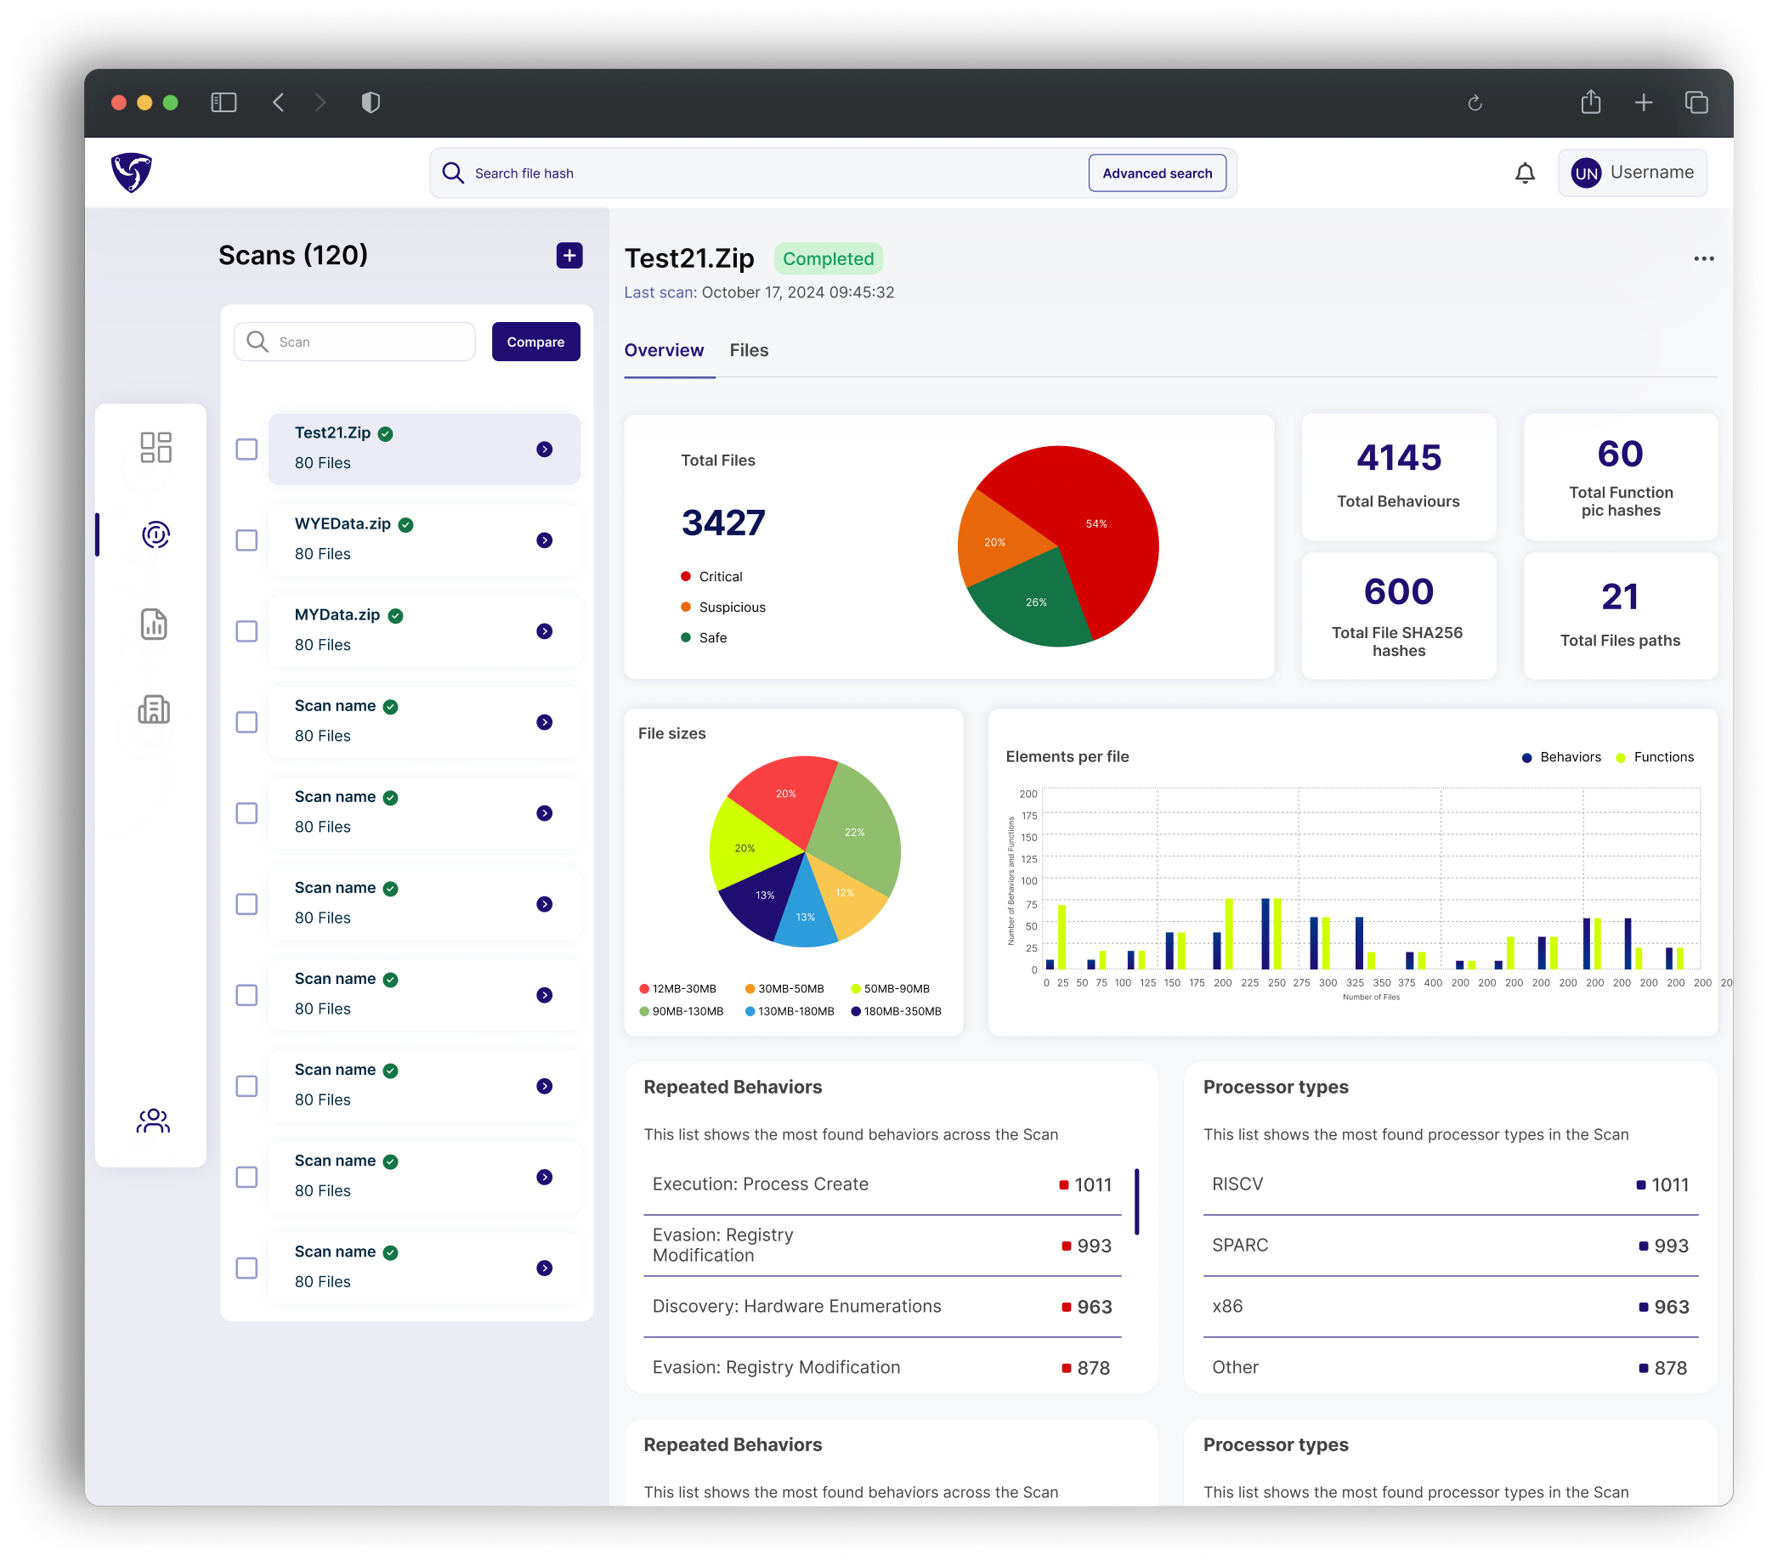
Task: Click the browser privacy shield icon
Action: (371, 103)
